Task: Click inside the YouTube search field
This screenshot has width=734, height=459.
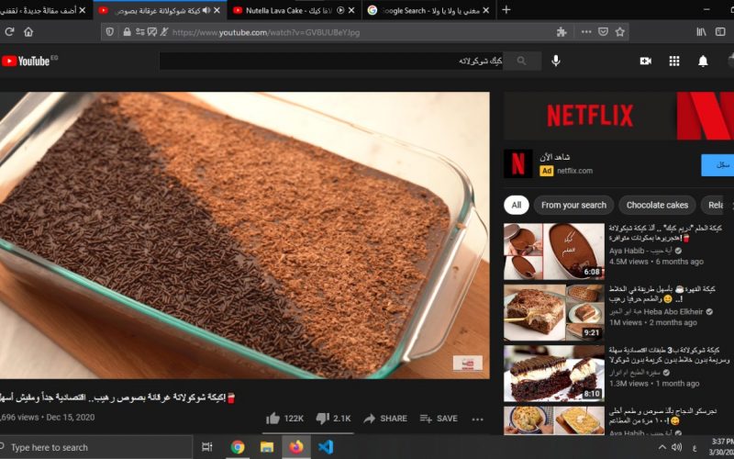Action: pos(331,61)
